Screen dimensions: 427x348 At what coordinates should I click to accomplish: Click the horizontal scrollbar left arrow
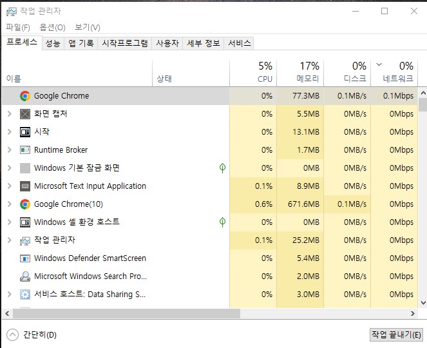pos(7,313)
